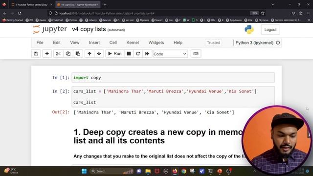Save the notebook with the floppy disk icon

pos(36,54)
